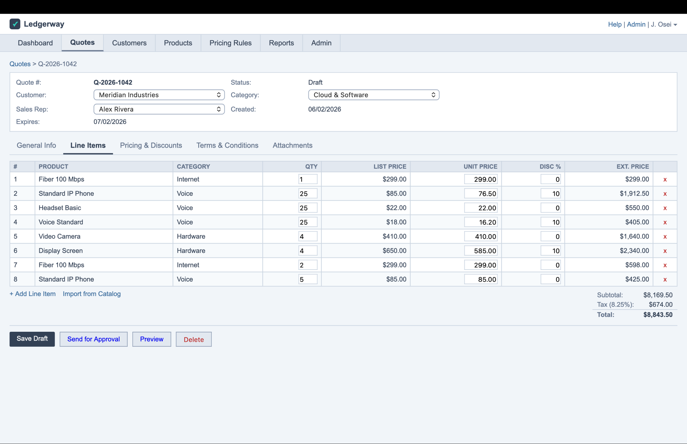
Task: Remove line 2 Standard IP Phone row
Action: click(x=665, y=194)
